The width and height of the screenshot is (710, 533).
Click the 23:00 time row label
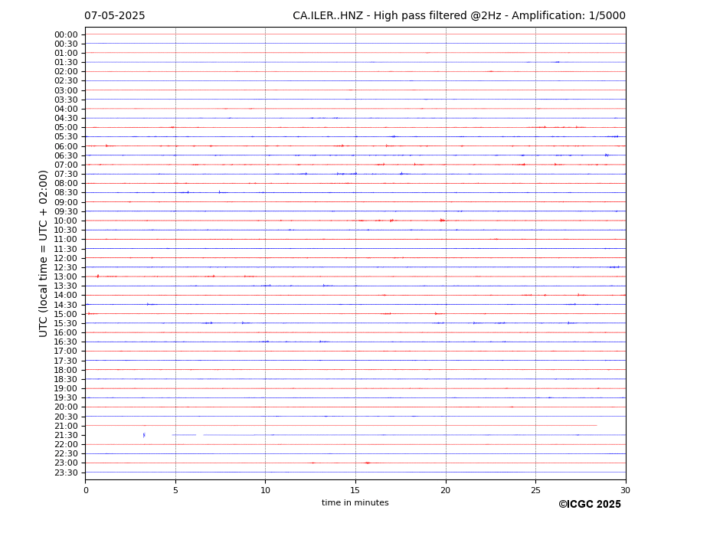[66, 463]
